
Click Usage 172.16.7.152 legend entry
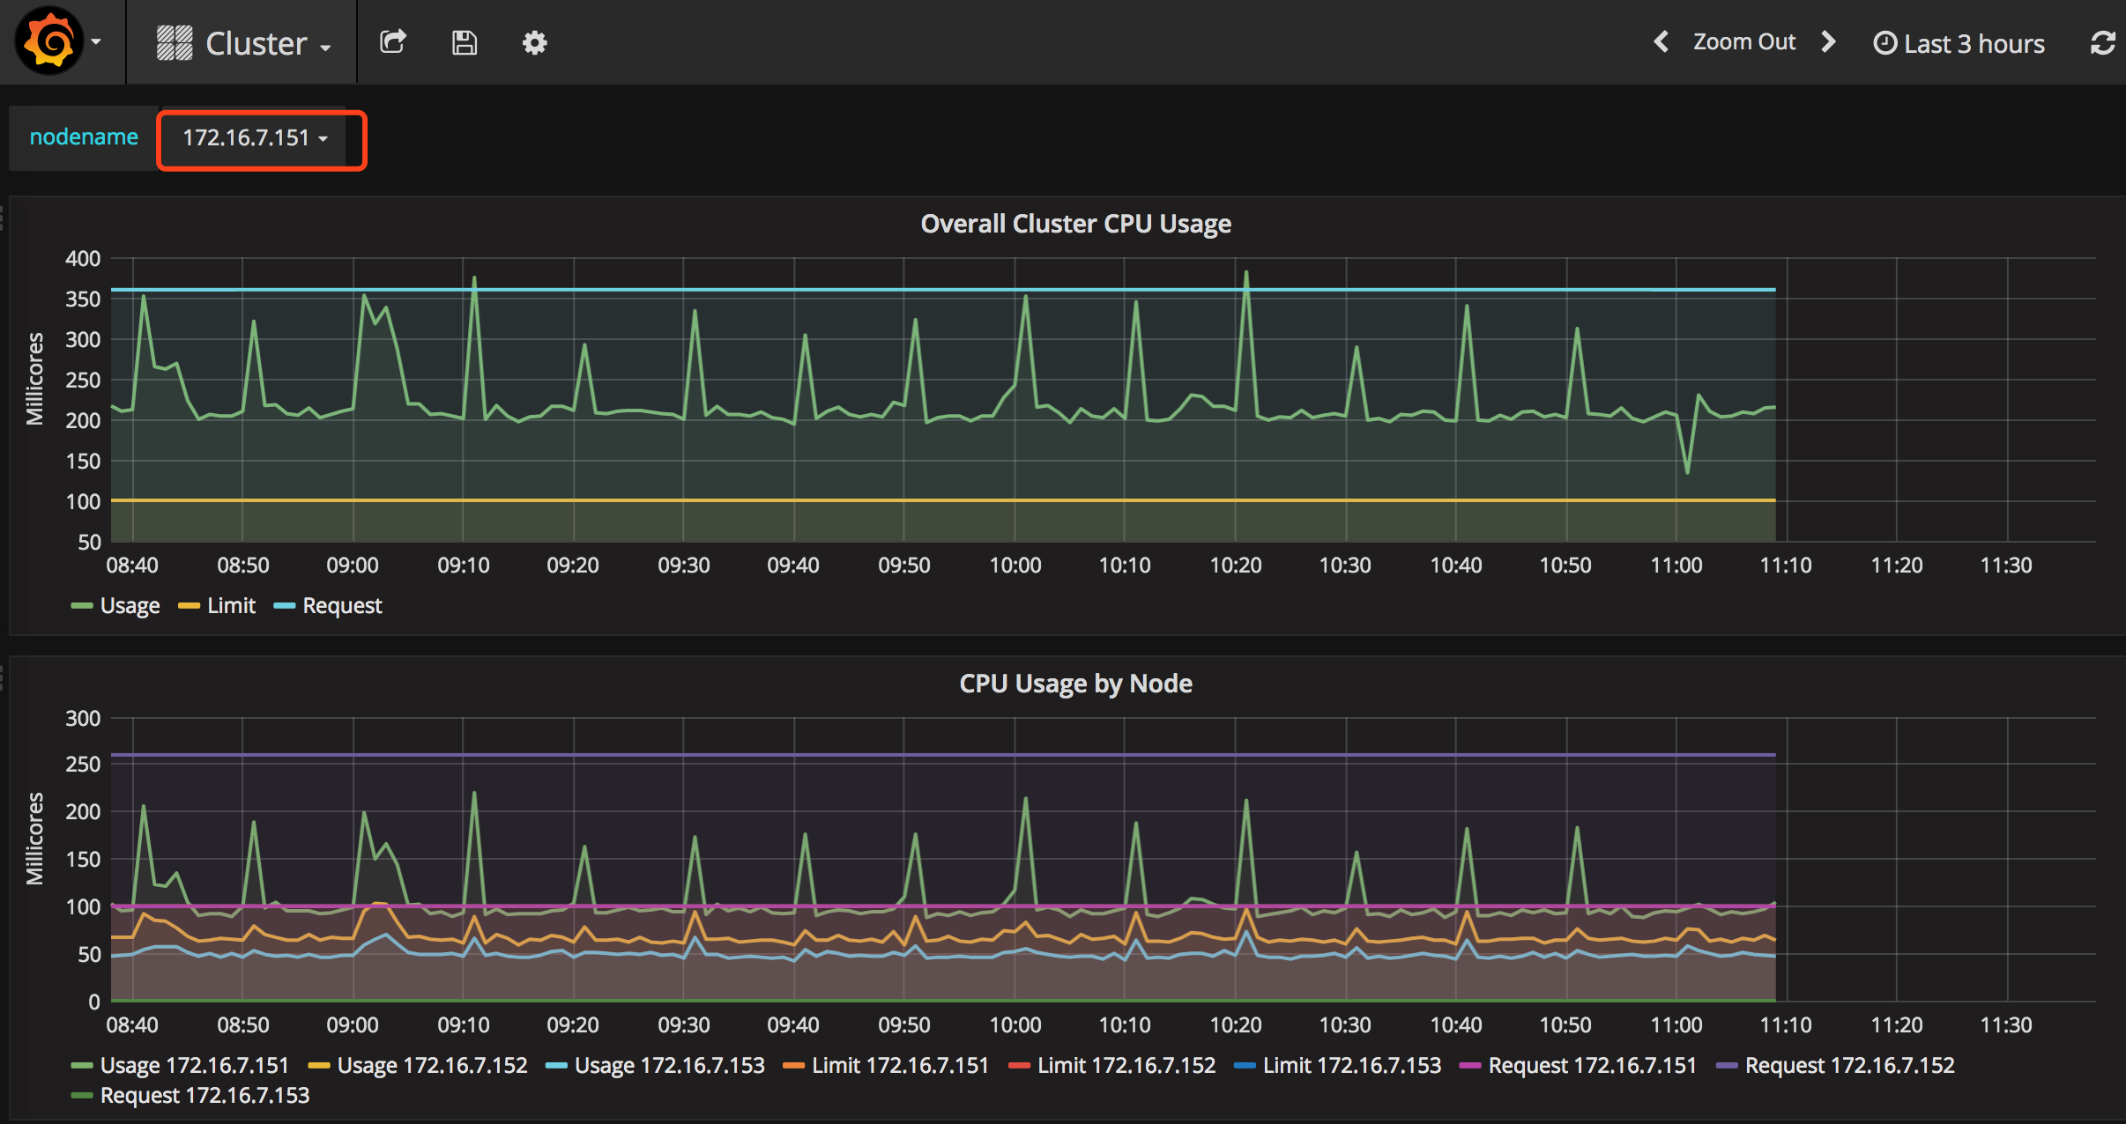pos(432,1065)
